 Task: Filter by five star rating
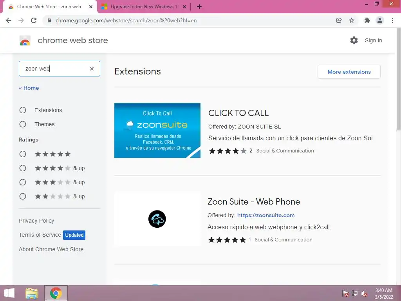(x=23, y=154)
